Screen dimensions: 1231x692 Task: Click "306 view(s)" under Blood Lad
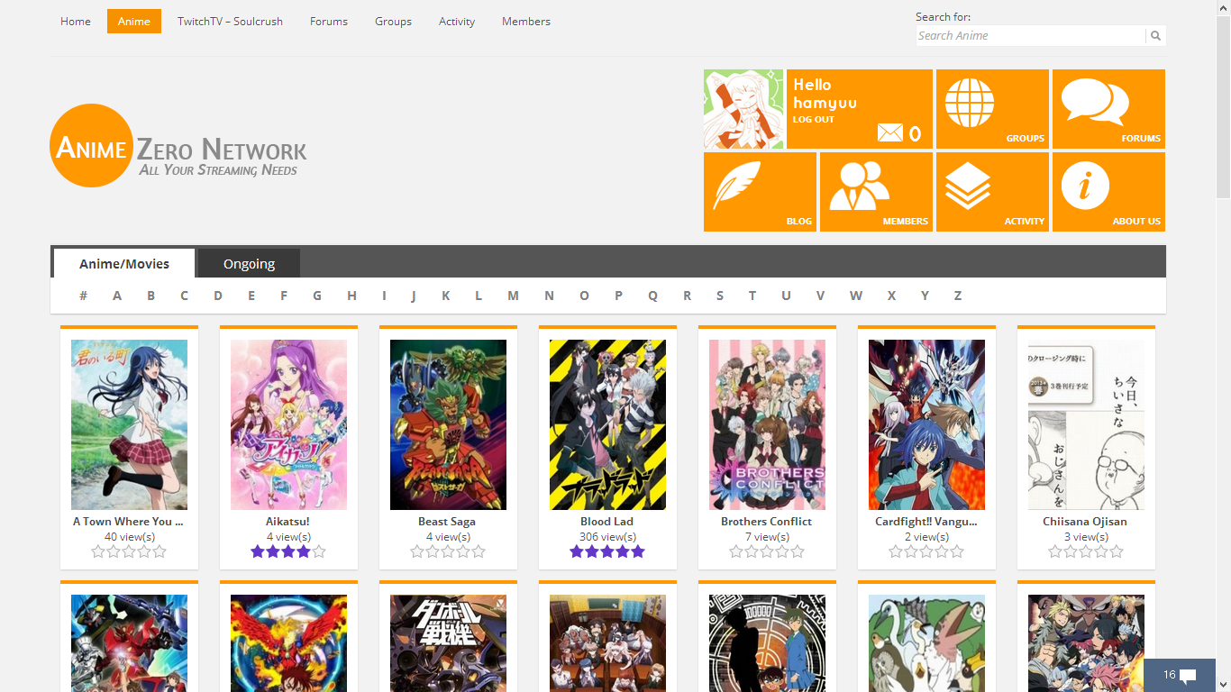[x=607, y=537]
